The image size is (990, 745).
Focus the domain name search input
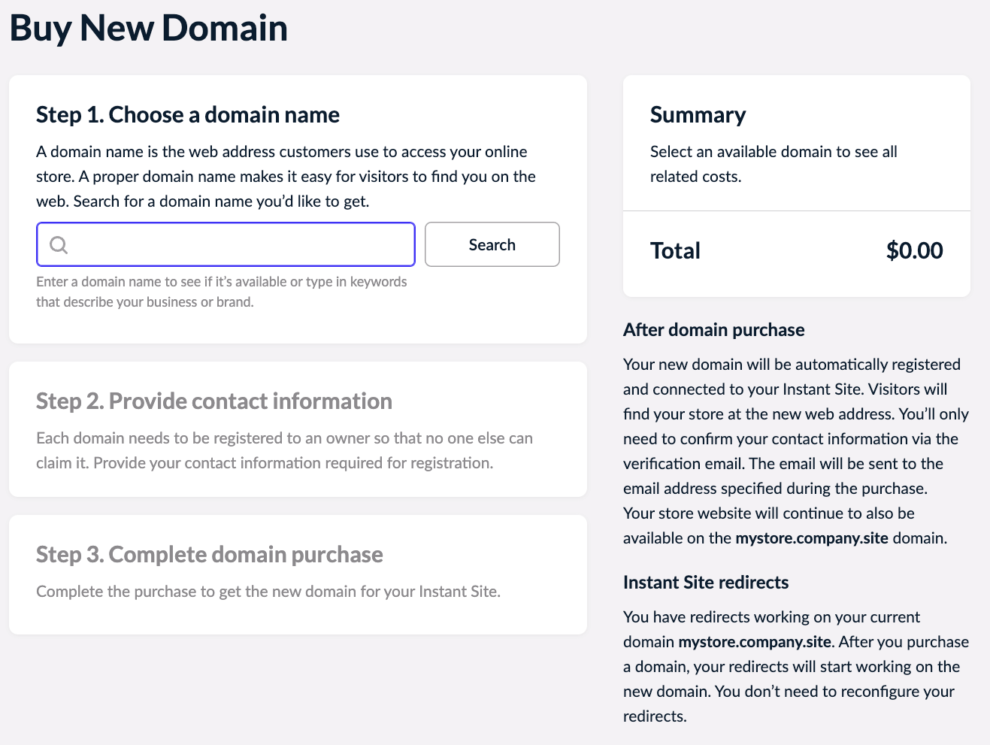point(226,244)
